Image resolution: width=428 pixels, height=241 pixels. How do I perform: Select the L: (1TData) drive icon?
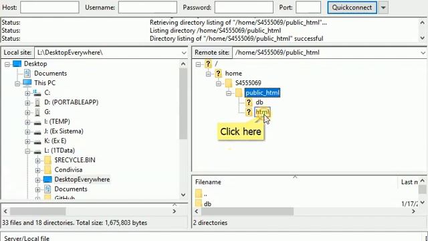37,151
